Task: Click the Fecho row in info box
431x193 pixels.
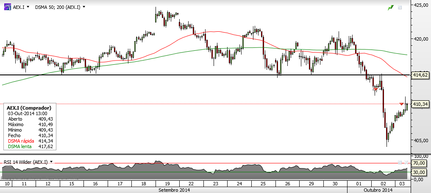Action: point(30,135)
